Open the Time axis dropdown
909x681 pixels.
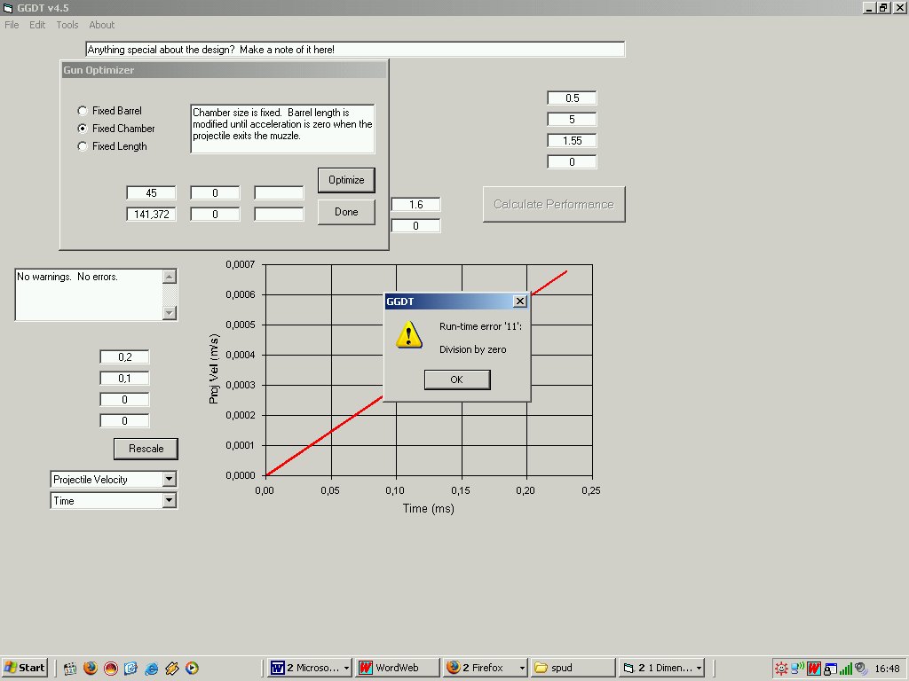coord(170,501)
